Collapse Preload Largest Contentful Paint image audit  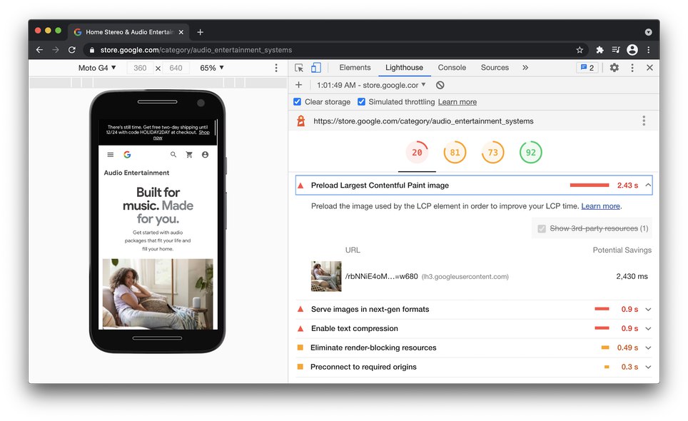point(474,185)
